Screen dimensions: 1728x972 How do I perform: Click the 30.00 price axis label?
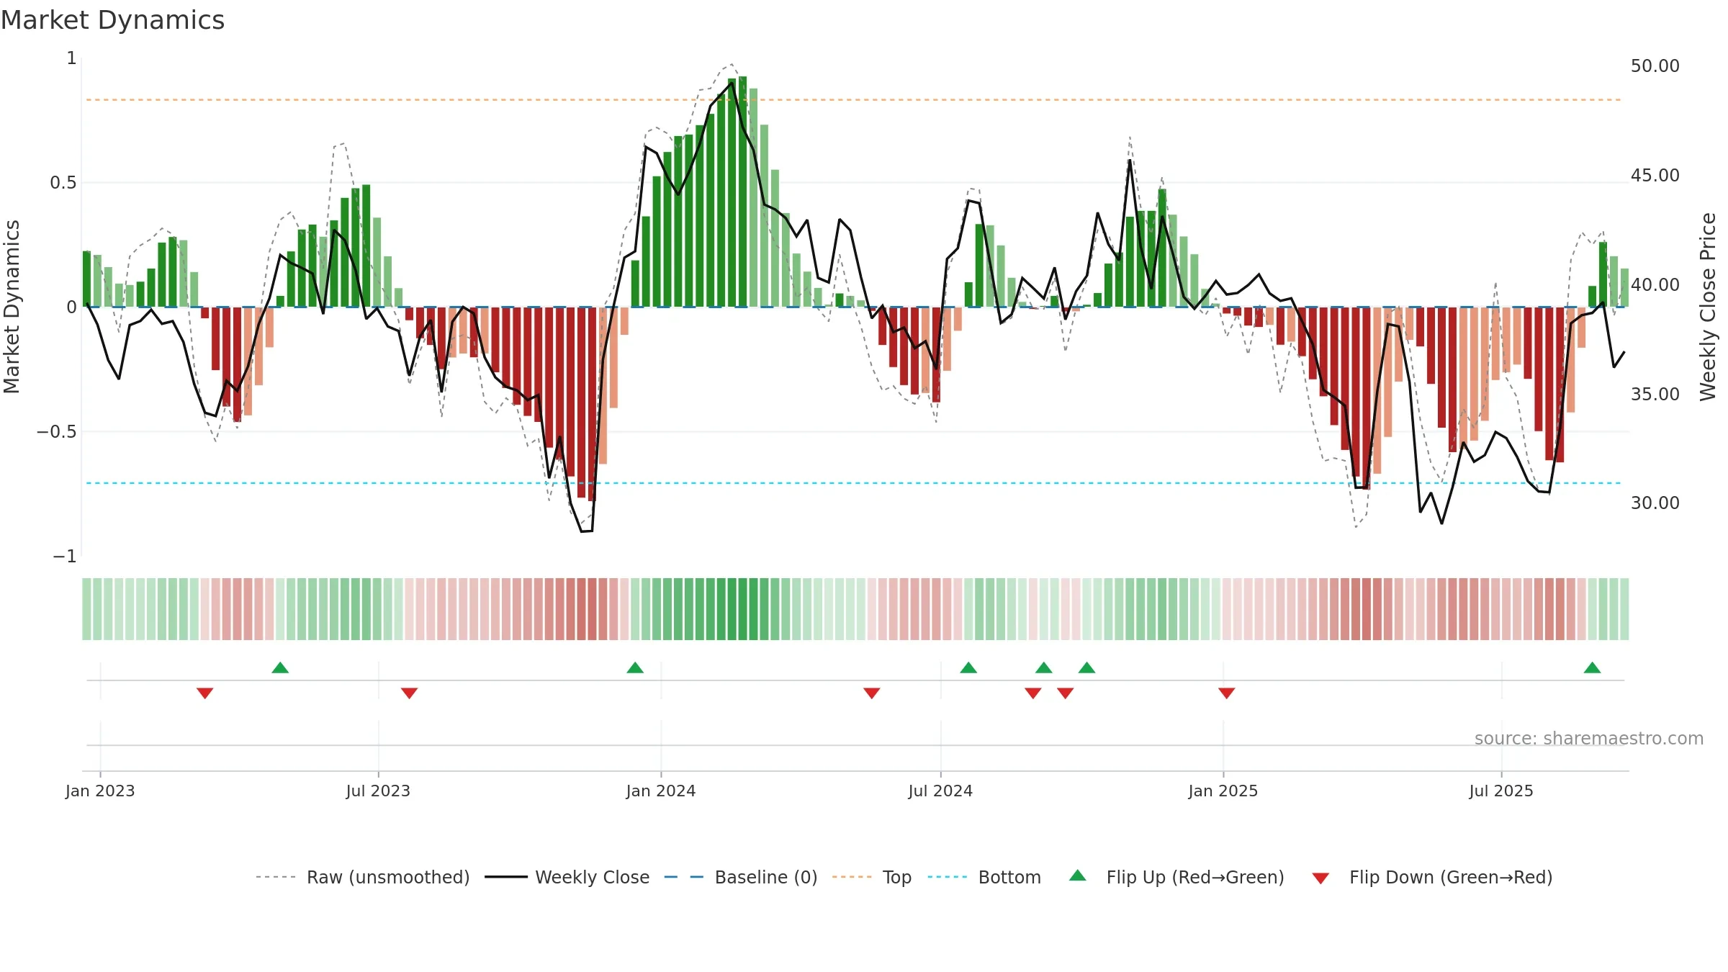(x=1655, y=503)
